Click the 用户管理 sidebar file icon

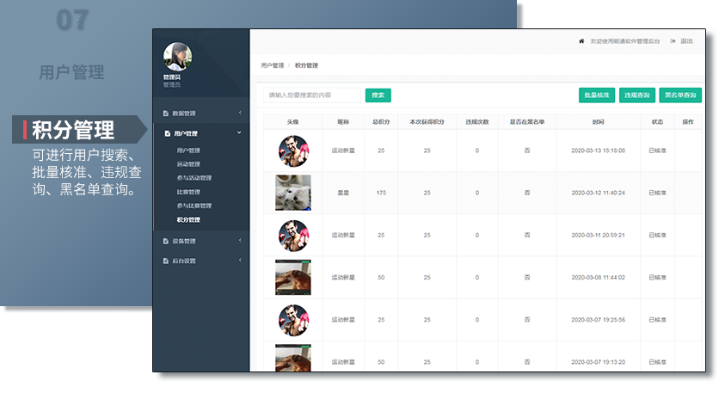click(x=166, y=133)
